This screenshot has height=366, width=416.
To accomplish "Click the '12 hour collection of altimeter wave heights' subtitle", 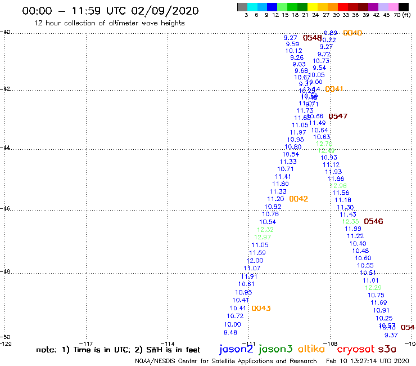I will coord(109,23).
